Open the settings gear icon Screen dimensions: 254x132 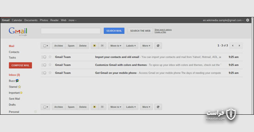click(x=247, y=20)
